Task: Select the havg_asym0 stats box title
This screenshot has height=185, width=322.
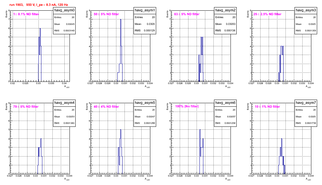Action: click(64, 10)
